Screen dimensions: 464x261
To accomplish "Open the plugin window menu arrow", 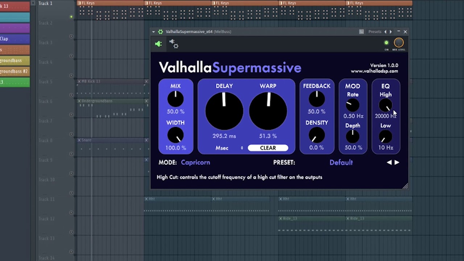I will click(x=154, y=32).
